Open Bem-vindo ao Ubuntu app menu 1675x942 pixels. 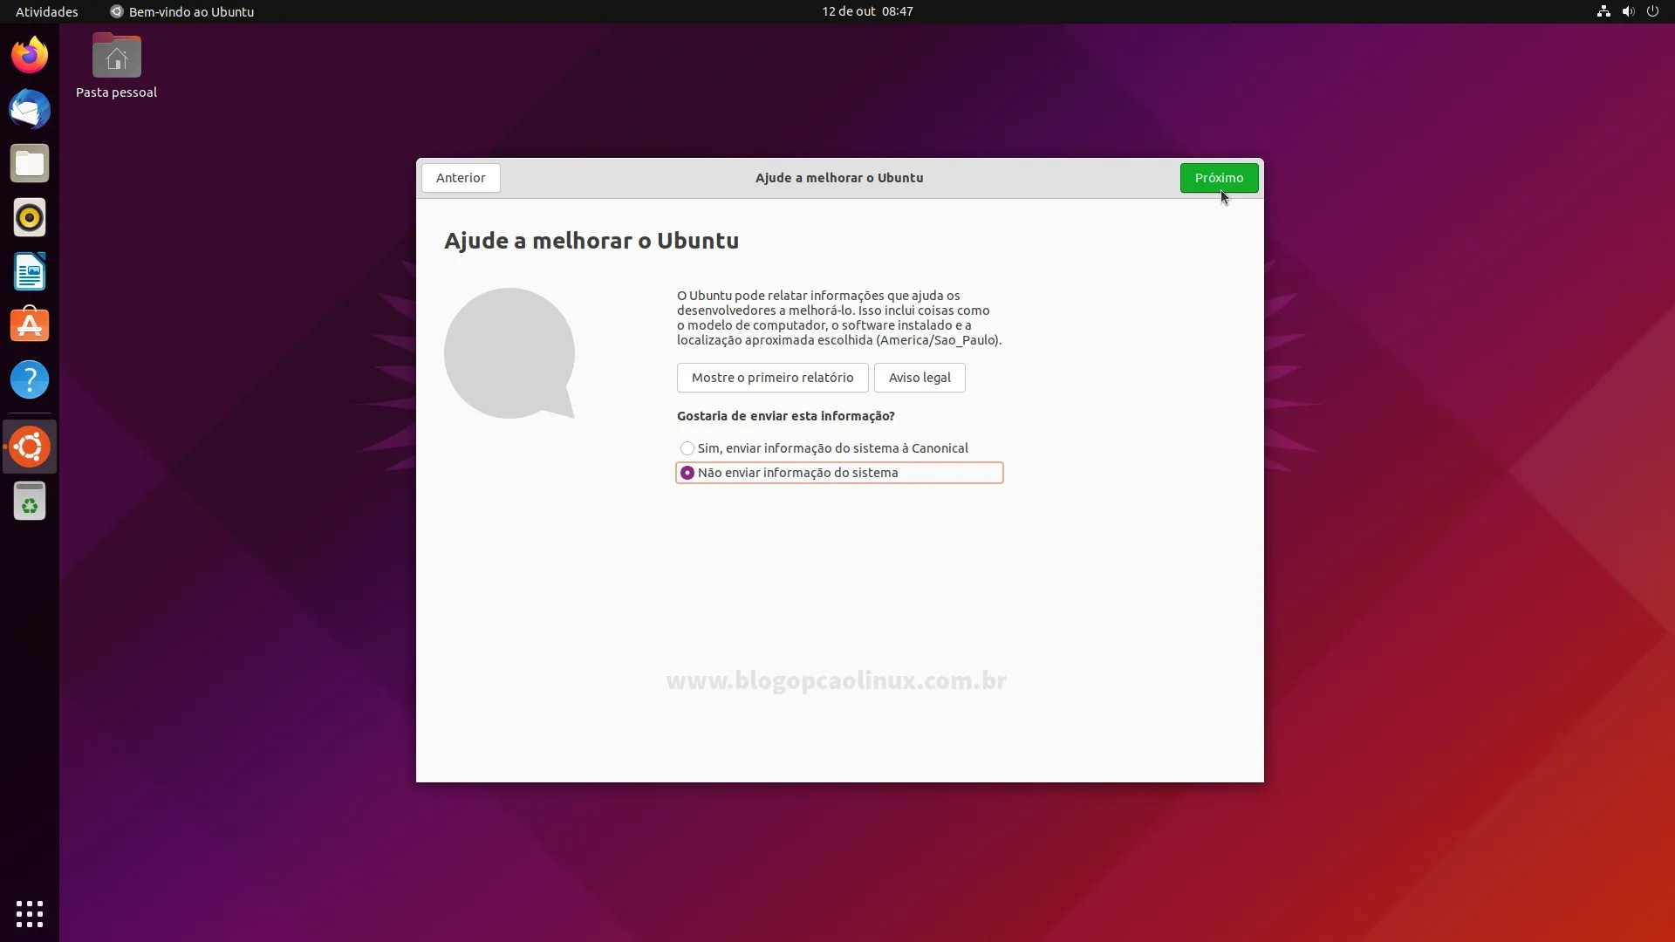tap(182, 11)
